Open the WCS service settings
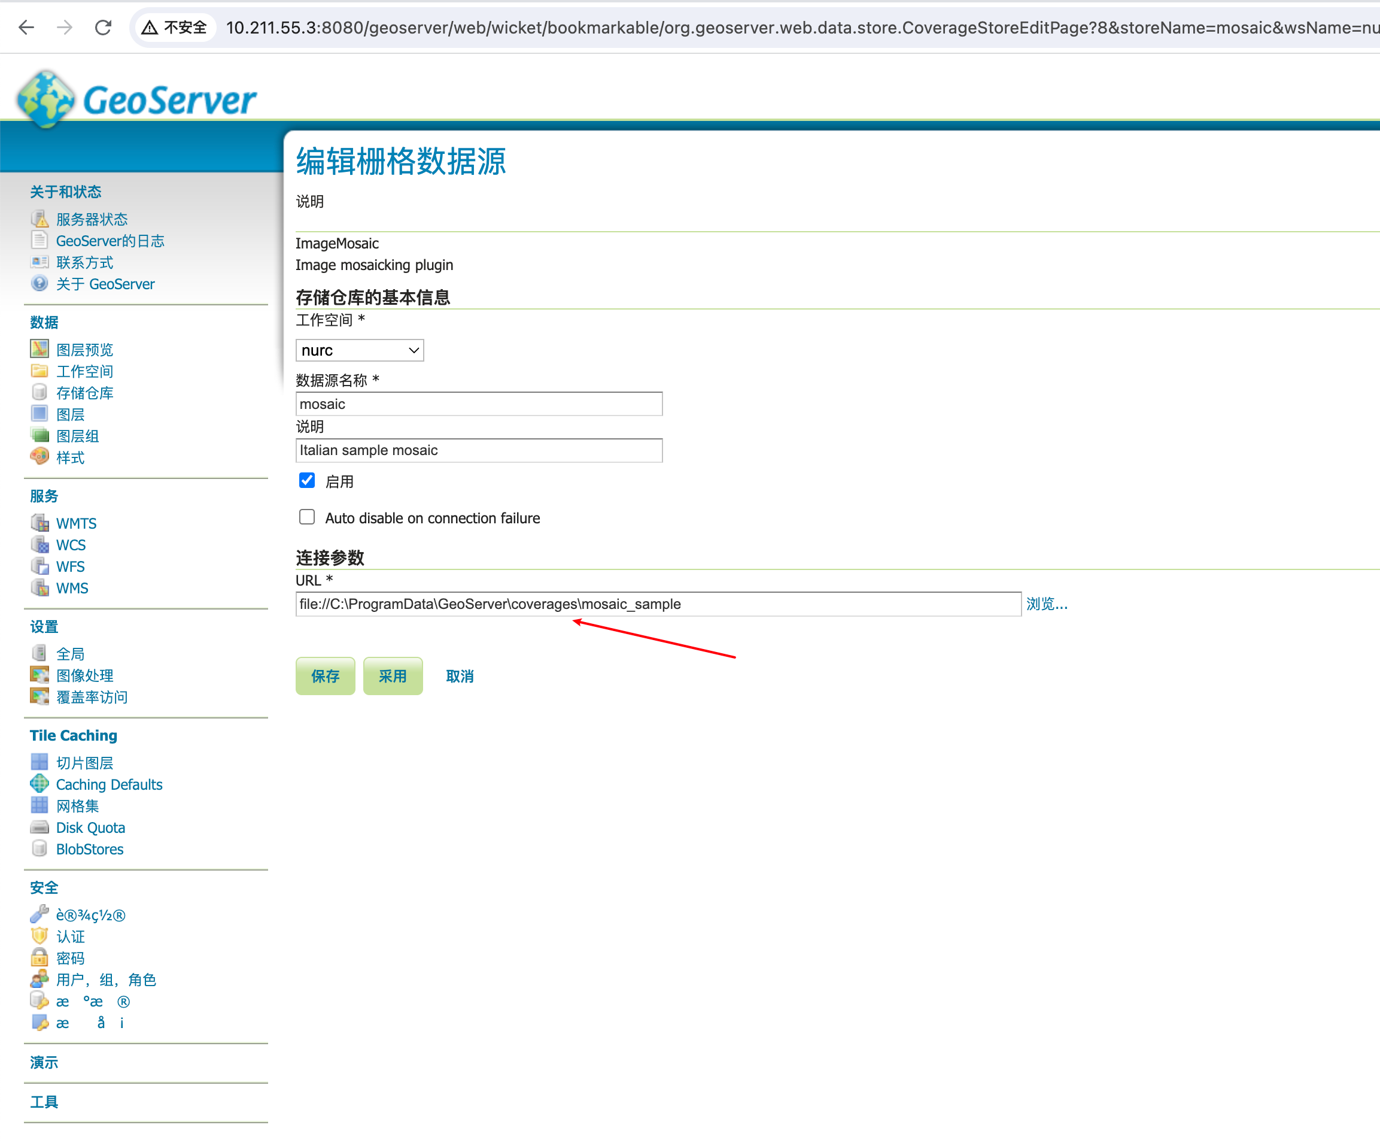This screenshot has width=1380, height=1146. pos(70,544)
